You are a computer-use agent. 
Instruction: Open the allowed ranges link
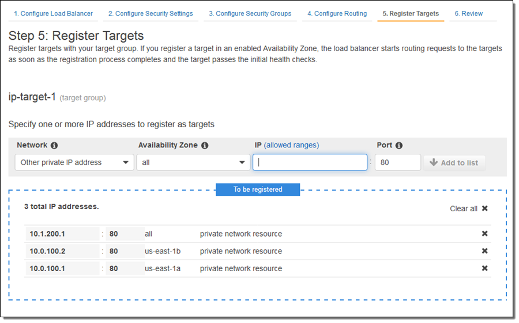(x=291, y=145)
